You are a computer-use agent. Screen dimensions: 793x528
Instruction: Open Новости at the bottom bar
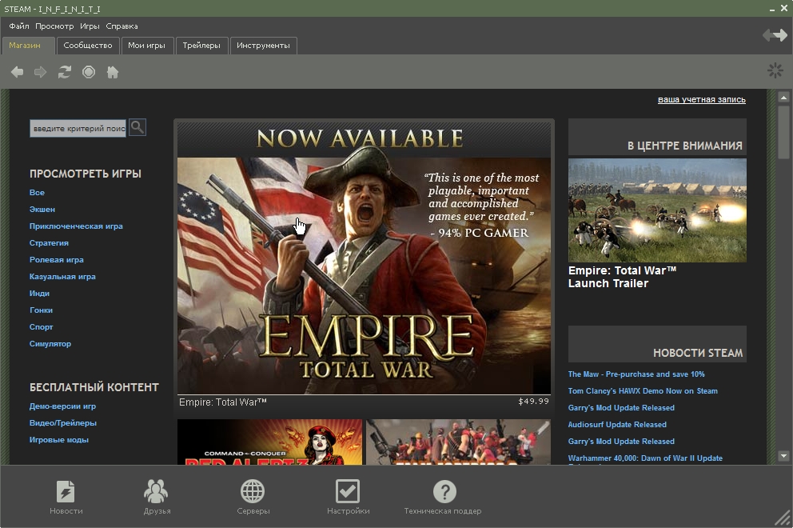[66, 497]
